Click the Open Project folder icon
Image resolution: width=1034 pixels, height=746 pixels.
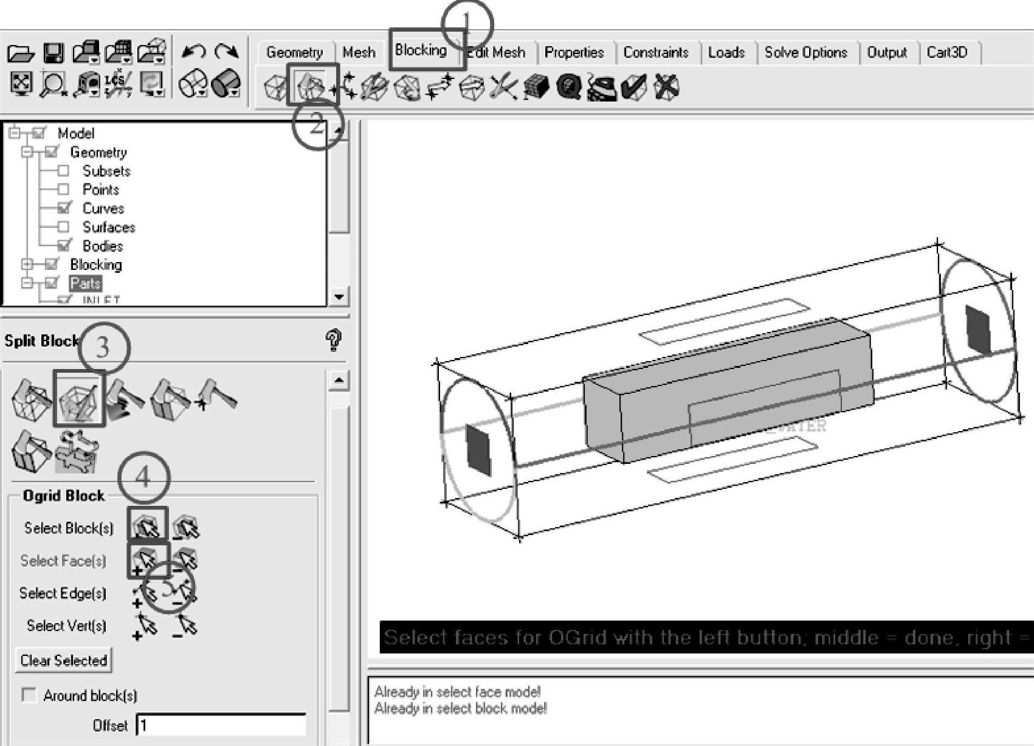point(20,54)
